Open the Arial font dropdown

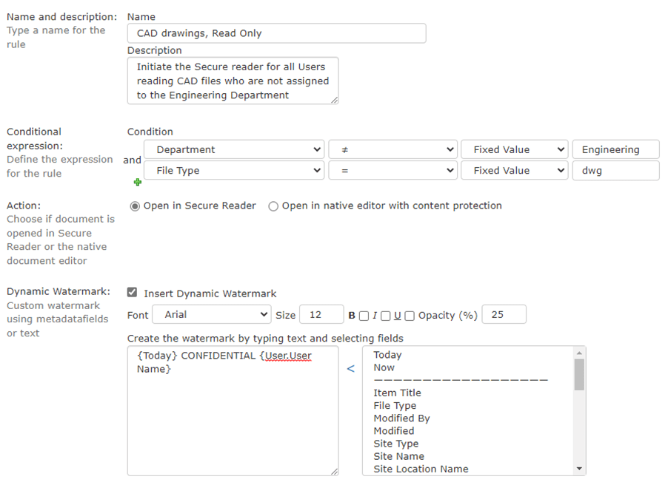[x=212, y=315]
